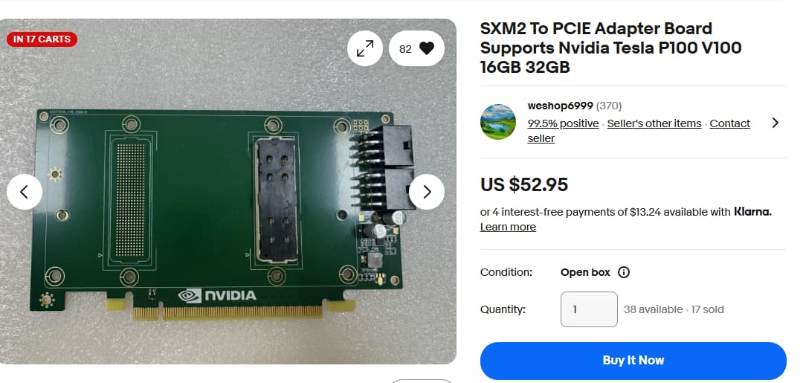Show the next product image
This screenshot has height=383, width=803.
[x=427, y=192]
